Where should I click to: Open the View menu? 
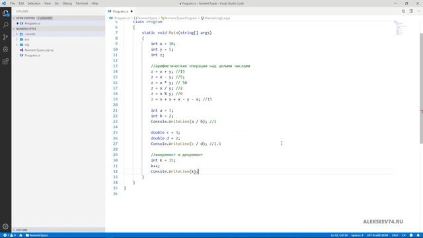[48, 3]
